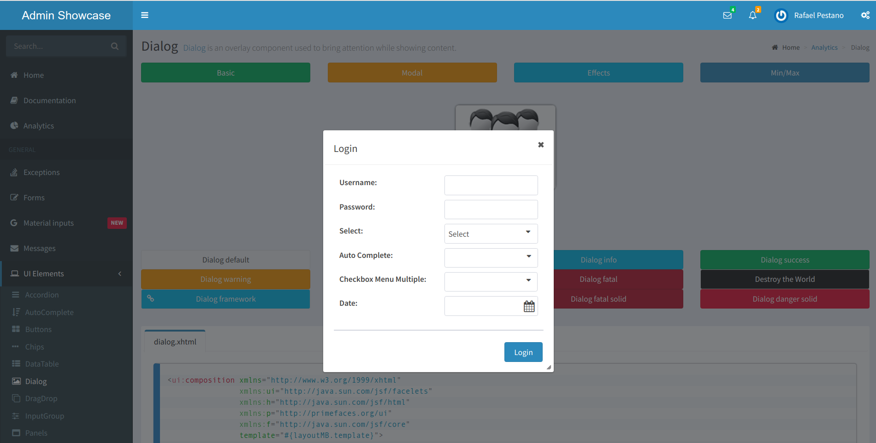Collapse the UI Elements submenu

pos(119,273)
